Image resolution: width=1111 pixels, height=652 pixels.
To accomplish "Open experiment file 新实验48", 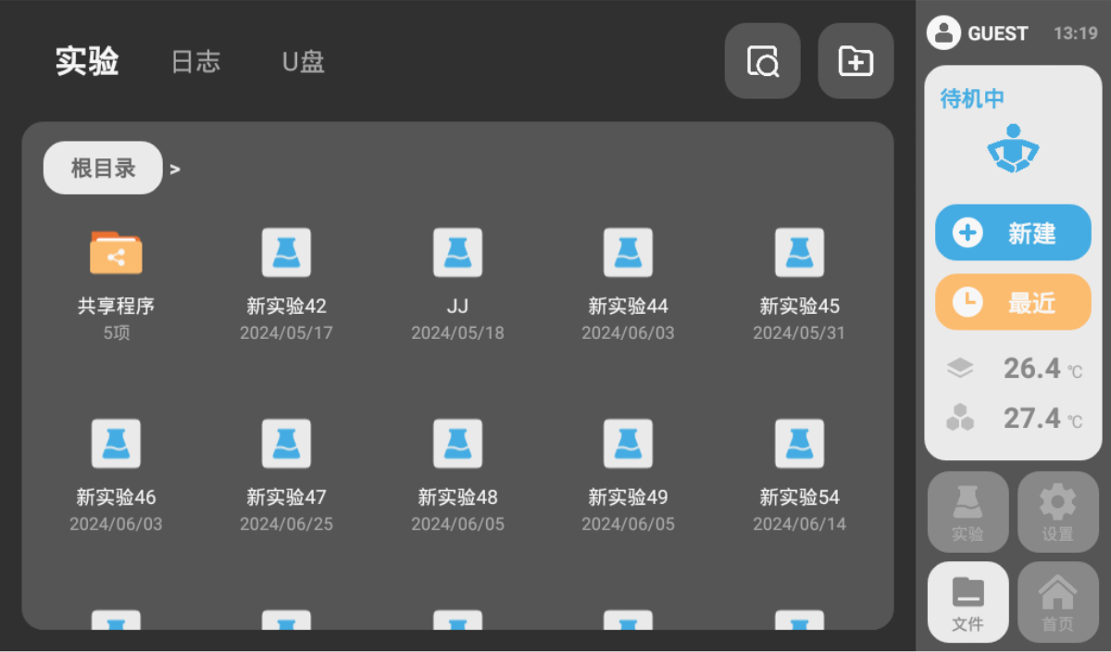I will (x=457, y=444).
